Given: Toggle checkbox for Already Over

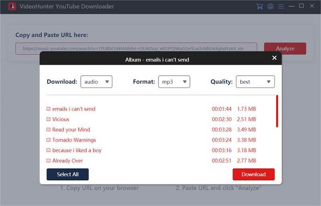Looking at the screenshot, I should (x=48, y=161).
